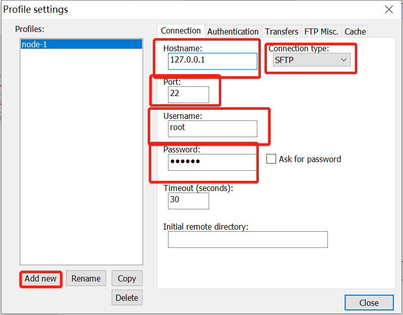Click the Username input field
Image resolution: width=403 pixels, height=315 pixels.
point(213,129)
